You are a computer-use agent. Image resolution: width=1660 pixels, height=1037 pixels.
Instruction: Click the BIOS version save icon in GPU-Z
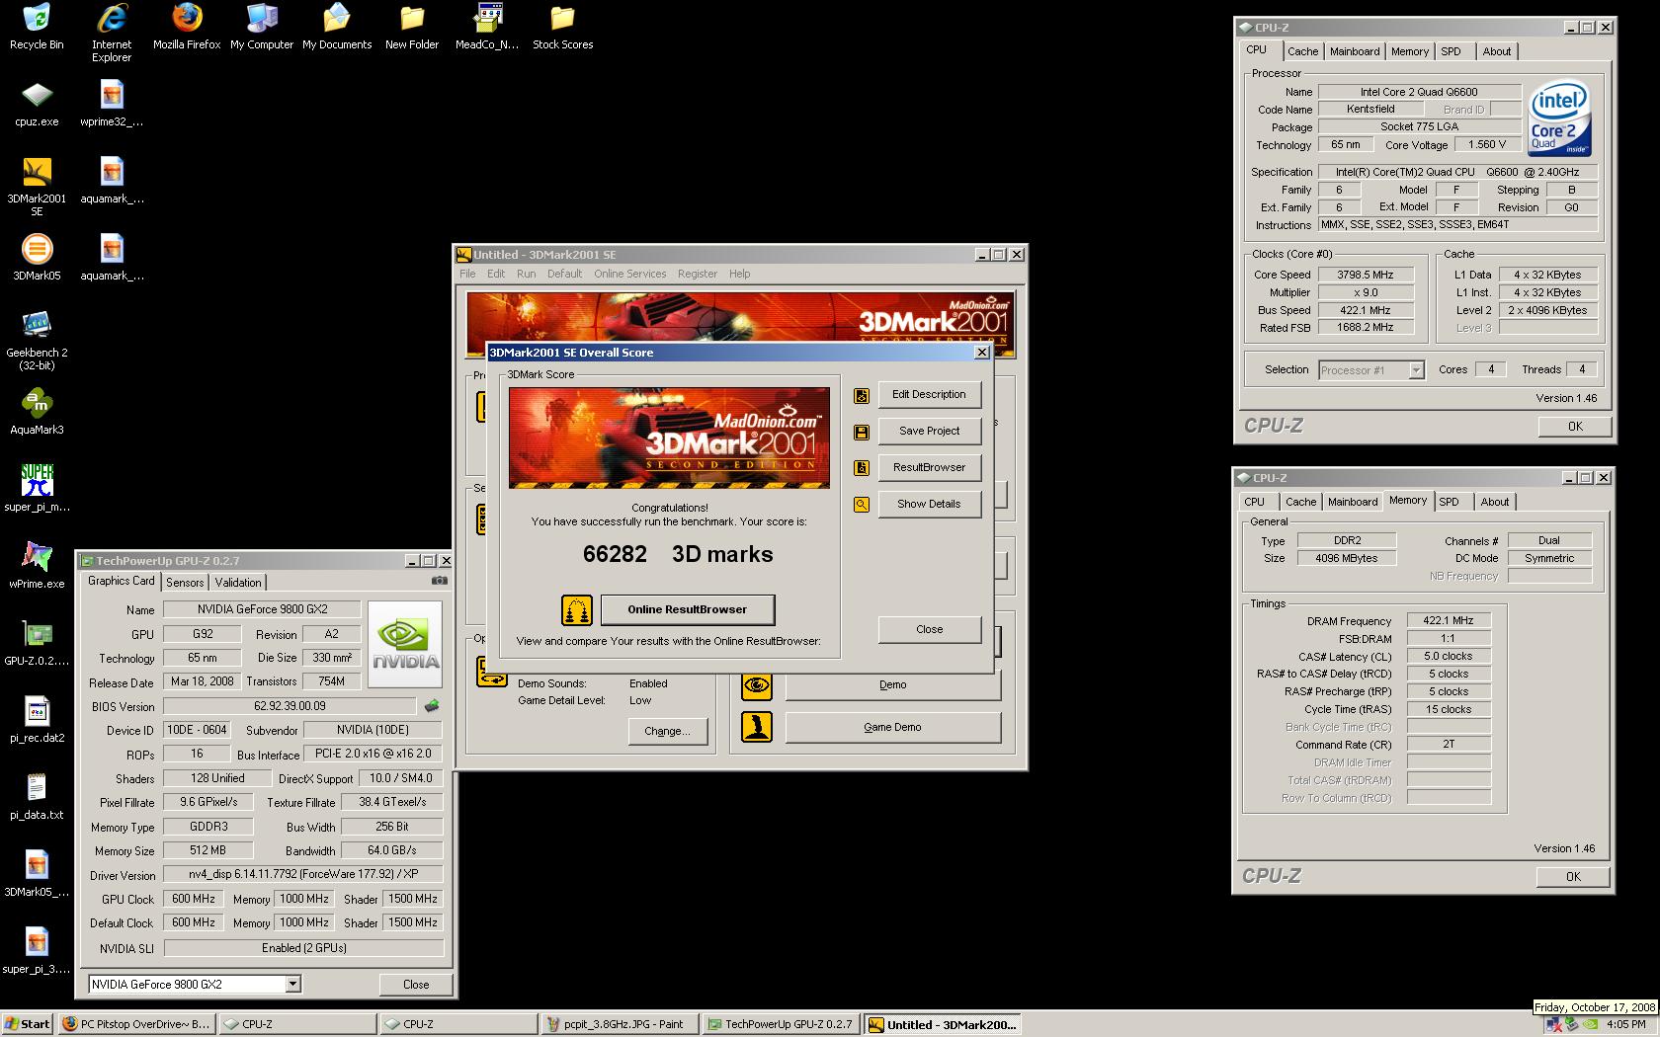click(x=432, y=706)
